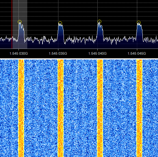Tune to the fourth orange waterfall band

pyautogui.click(x=140, y=108)
